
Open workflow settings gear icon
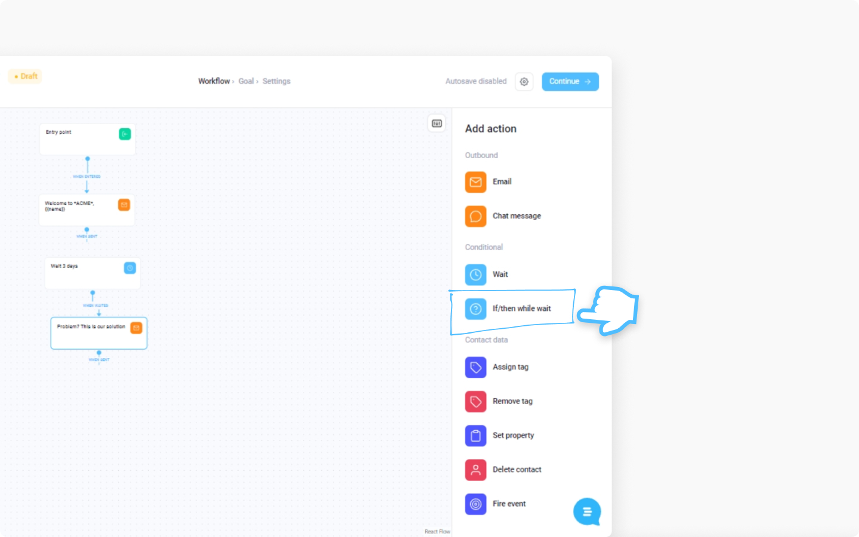tap(524, 82)
